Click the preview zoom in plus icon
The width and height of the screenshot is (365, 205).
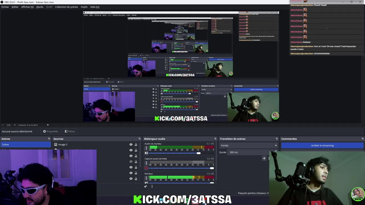tap(15, 125)
